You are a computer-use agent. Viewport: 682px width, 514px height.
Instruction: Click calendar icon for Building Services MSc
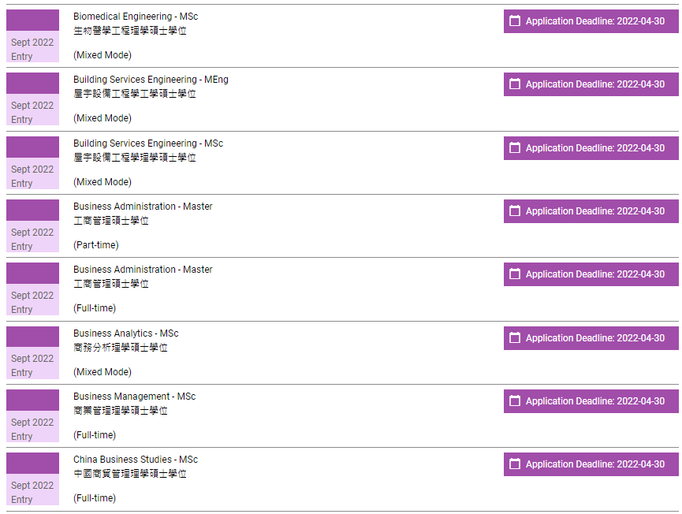pyautogui.click(x=515, y=148)
